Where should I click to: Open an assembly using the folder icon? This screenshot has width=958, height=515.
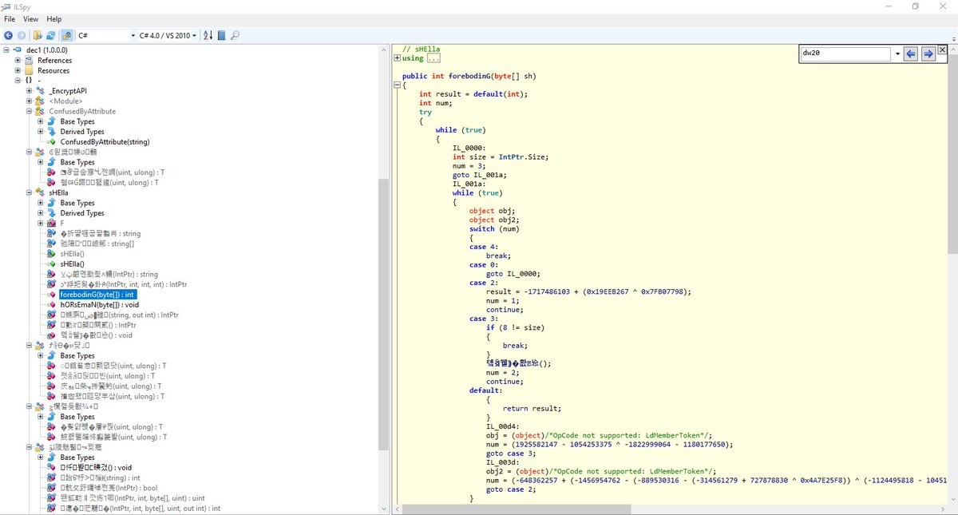[38, 36]
